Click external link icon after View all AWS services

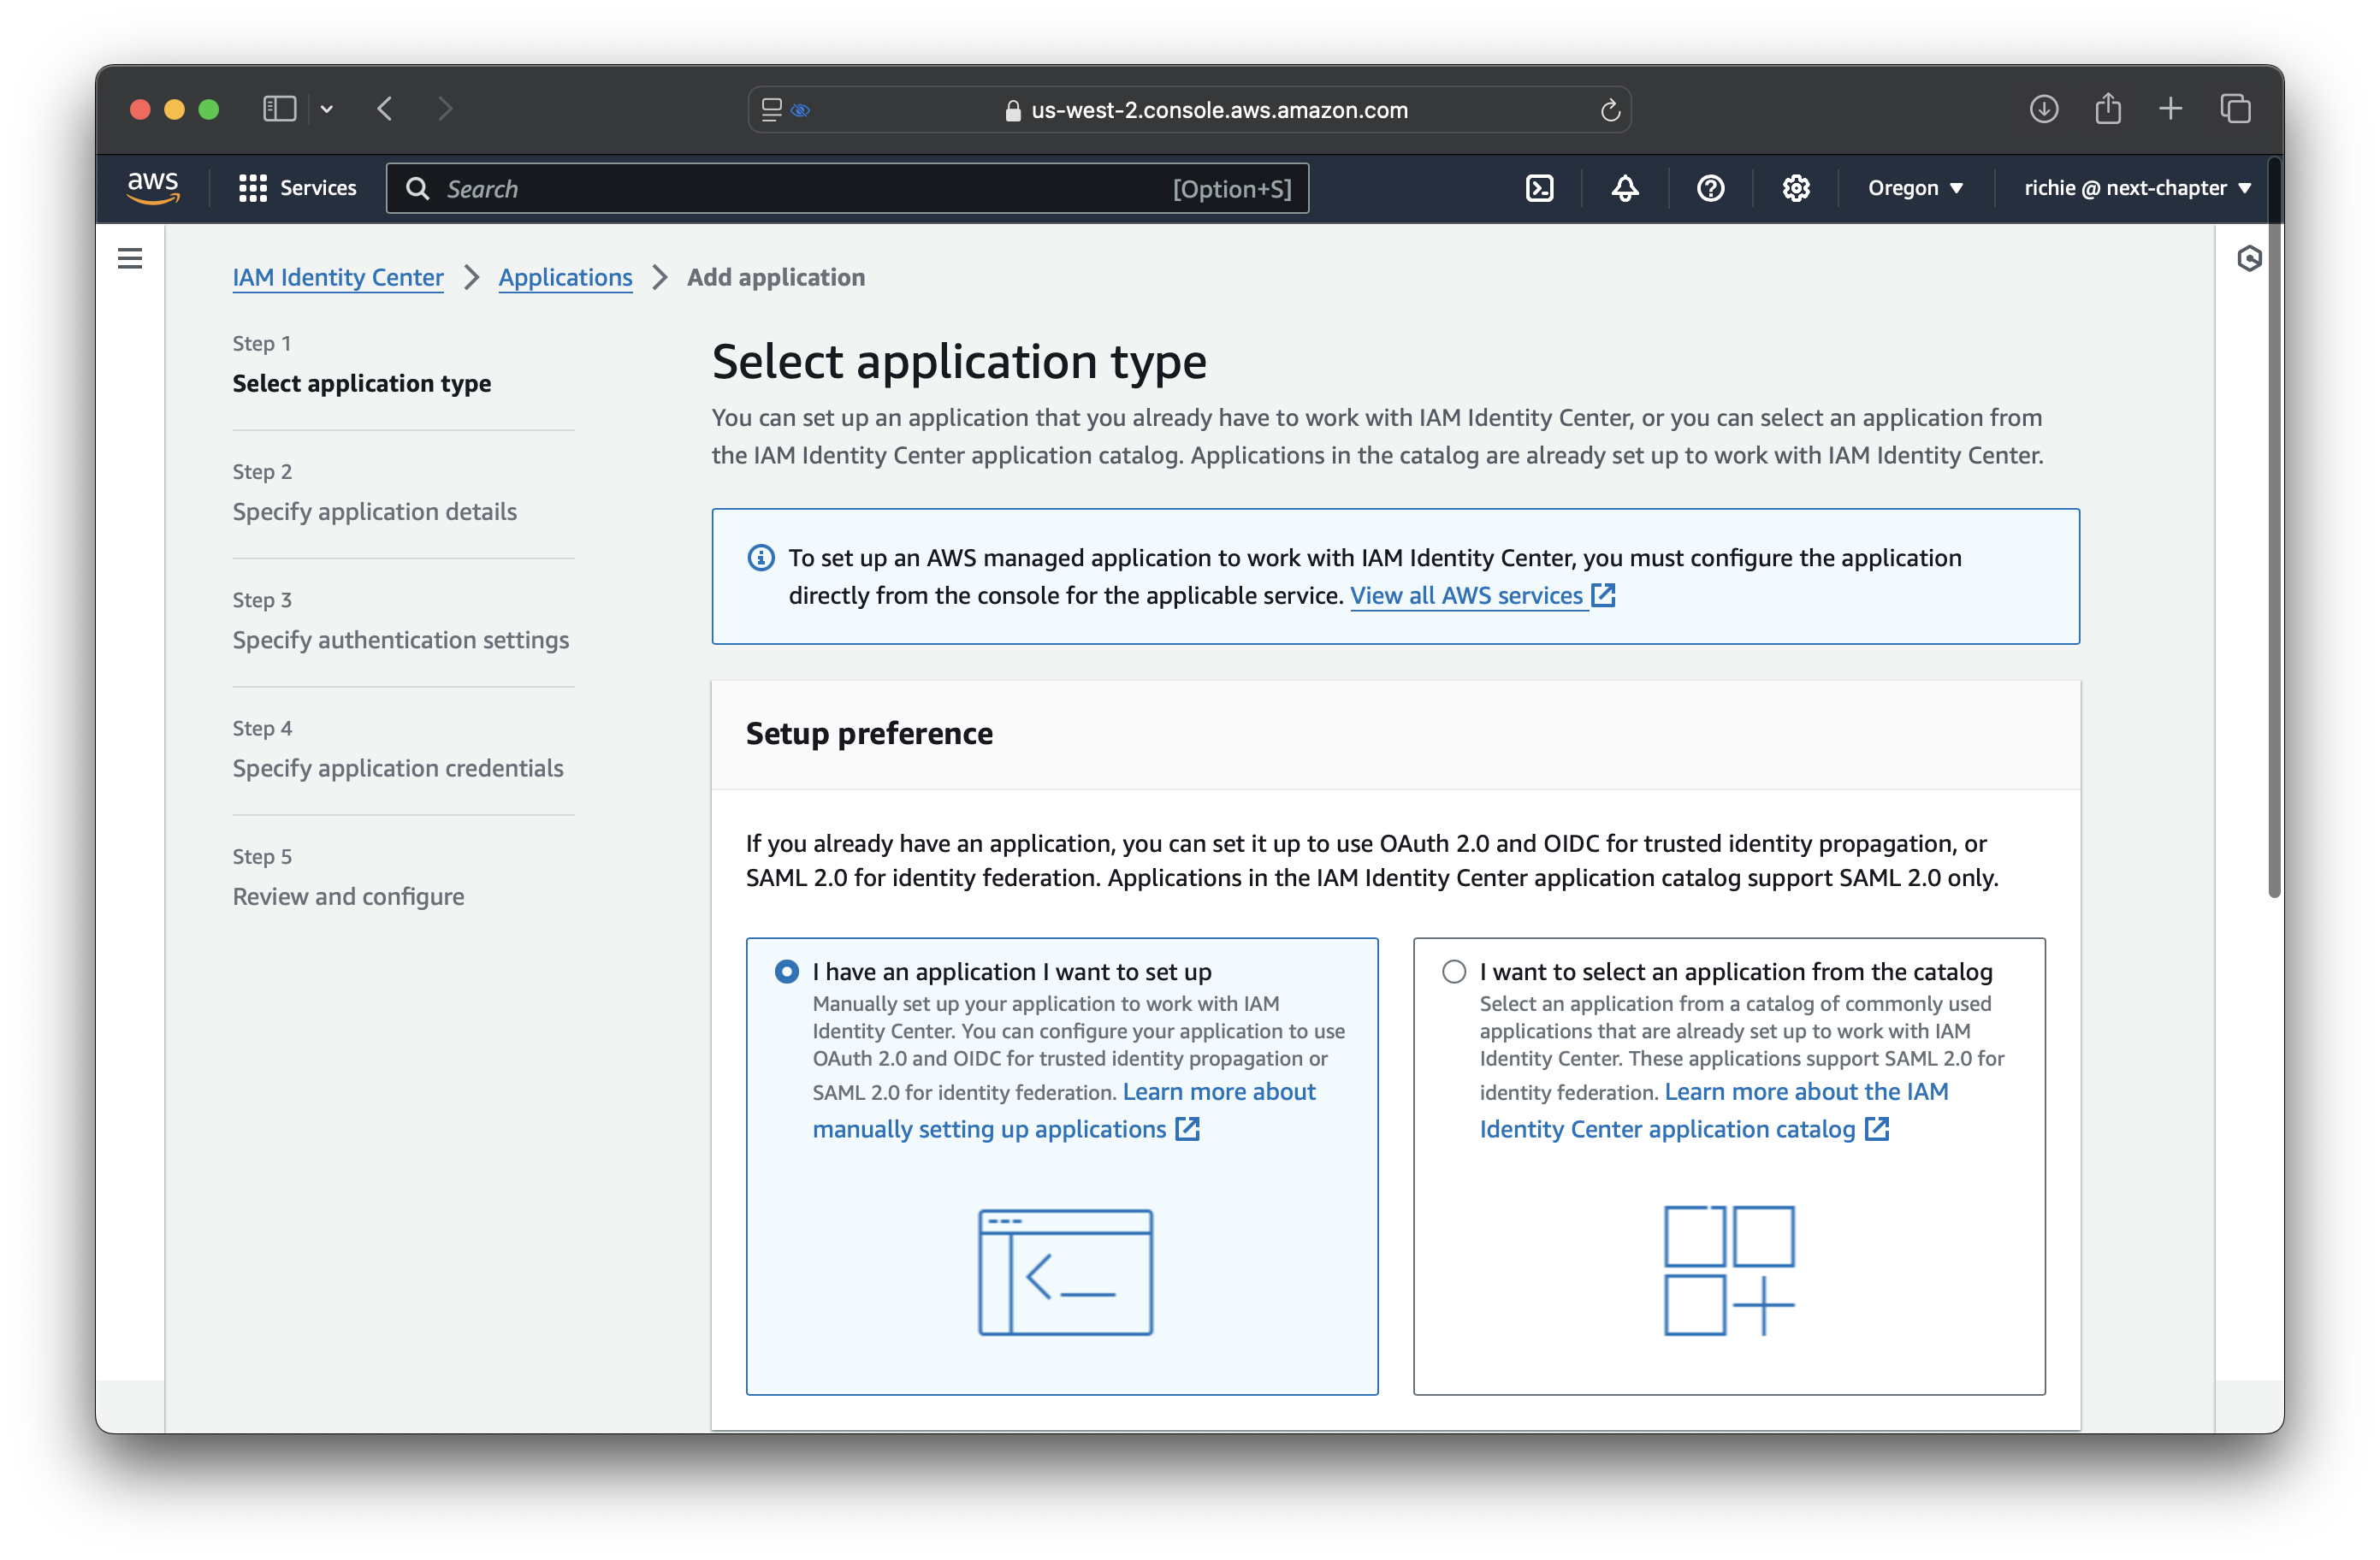pos(1603,596)
